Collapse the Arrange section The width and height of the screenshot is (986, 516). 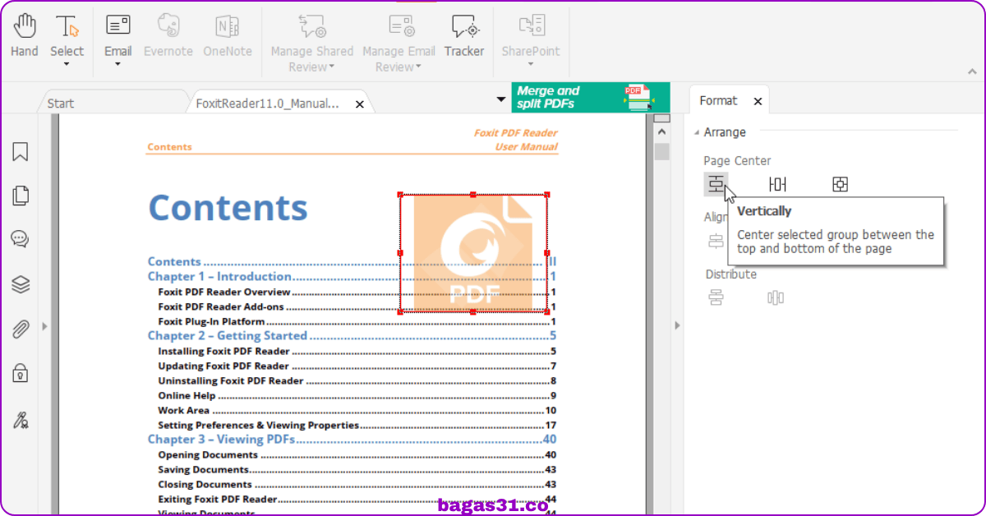(698, 132)
